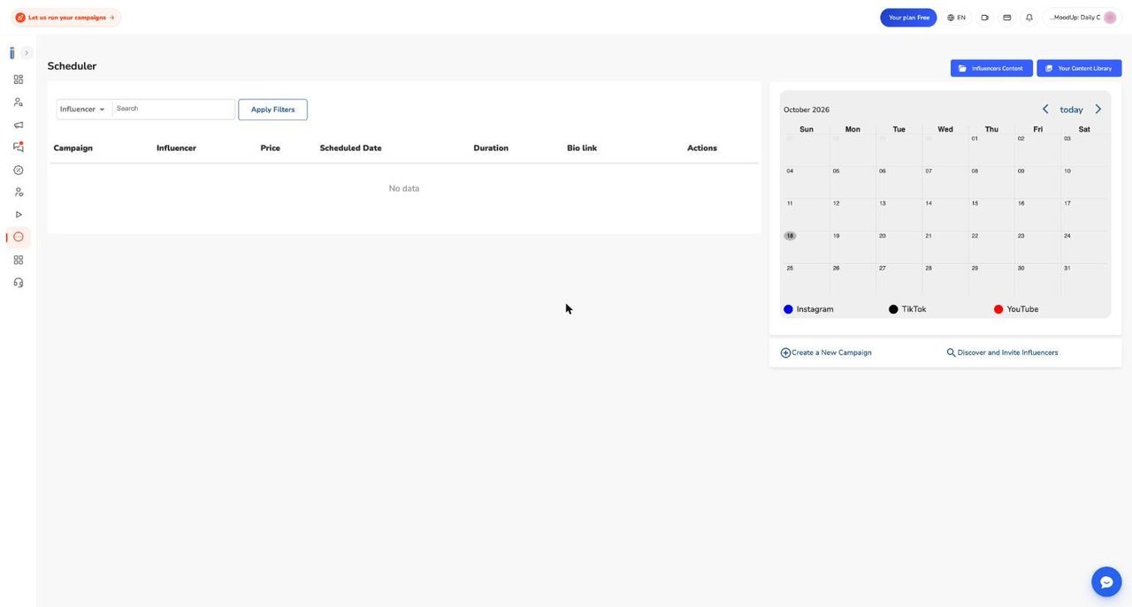Image resolution: width=1132 pixels, height=607 pixels.
Task: Open the megaphone campaigns icon
Action: (x=19, y=125)
